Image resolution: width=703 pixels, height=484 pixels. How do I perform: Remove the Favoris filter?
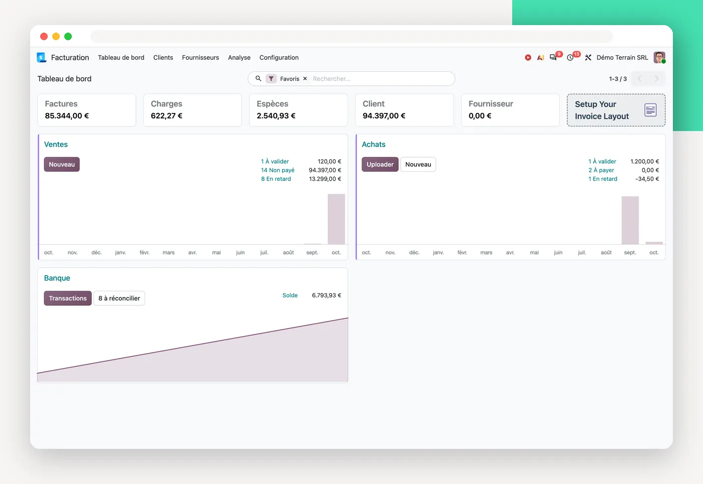[305, 79]
